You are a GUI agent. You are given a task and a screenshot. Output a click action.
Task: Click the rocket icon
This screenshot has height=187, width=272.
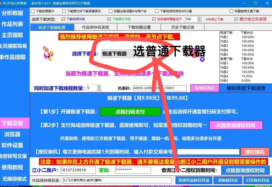48,54
